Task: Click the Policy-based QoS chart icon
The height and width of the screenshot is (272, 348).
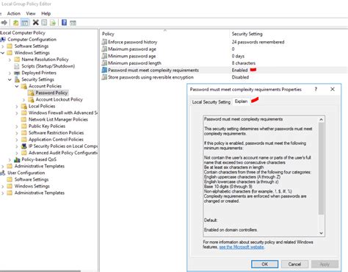Action: pos(17,160)
